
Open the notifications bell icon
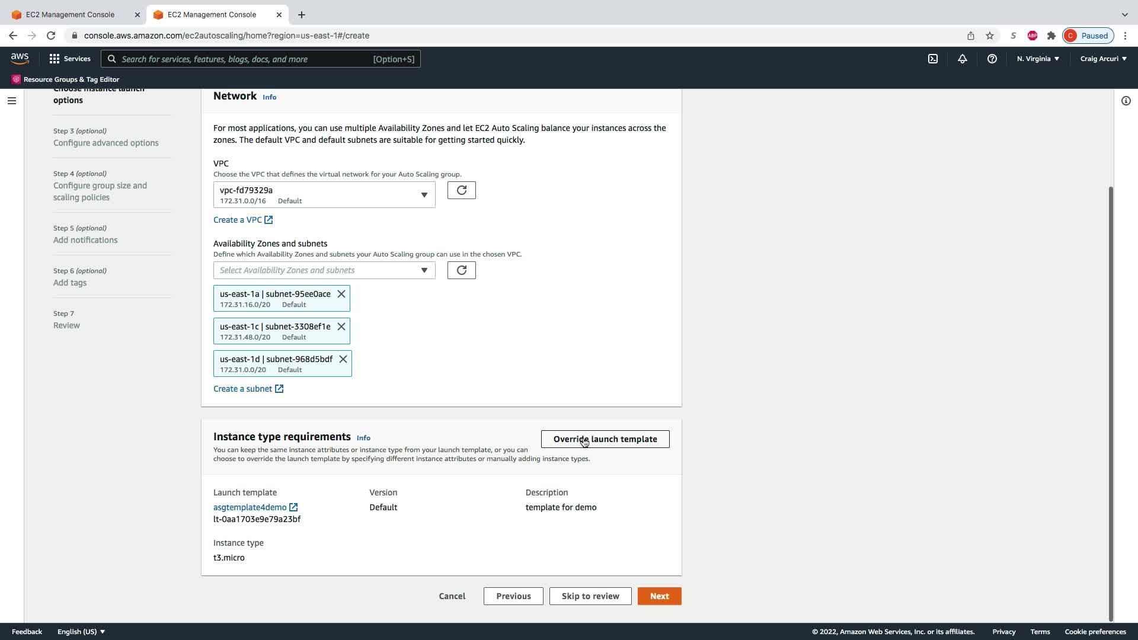click(x=962, y=59)
